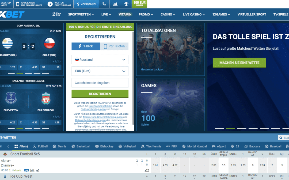Select Tischtennis sport filter

pyautogui.click(x=151, y=146)
